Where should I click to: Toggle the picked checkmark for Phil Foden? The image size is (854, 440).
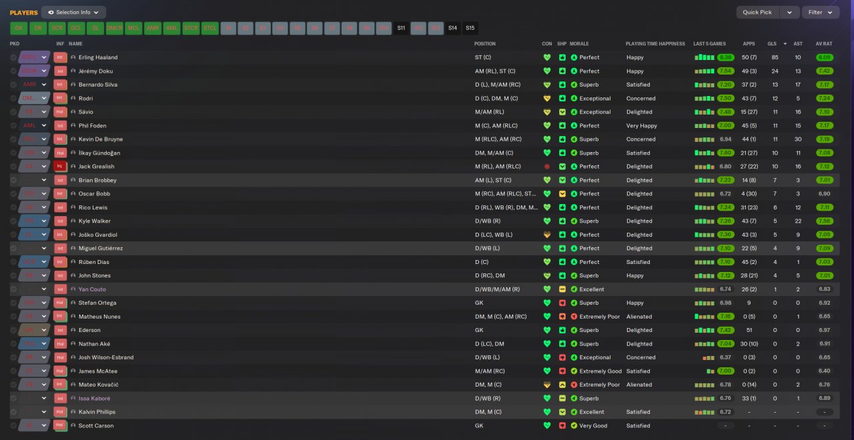pos(13,125)
